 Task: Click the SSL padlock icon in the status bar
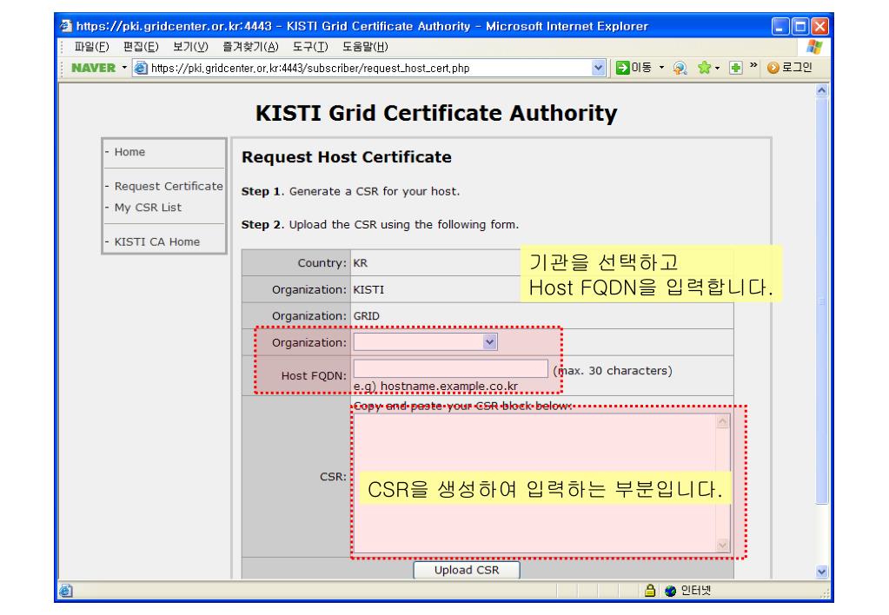(650, 591)
